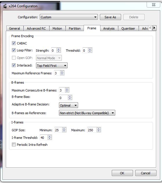
Task: Switch to the Analysis tab
Action: [109, 28]
